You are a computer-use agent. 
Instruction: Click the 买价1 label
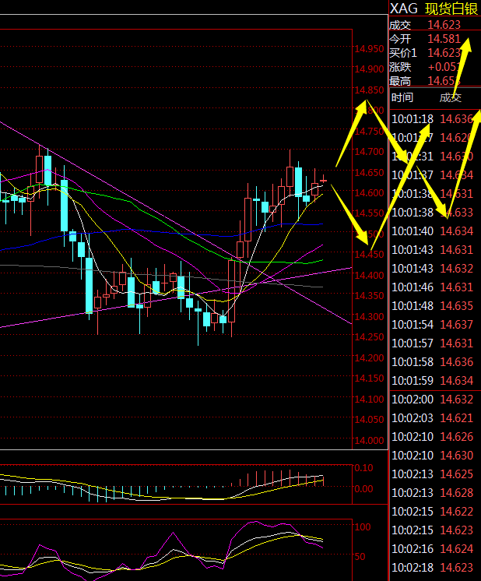point(403,53)
